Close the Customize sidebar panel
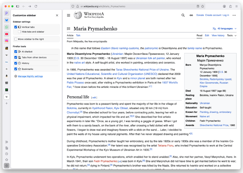The image size is (243, 173). pyautogui.click(x=57, y=15)
